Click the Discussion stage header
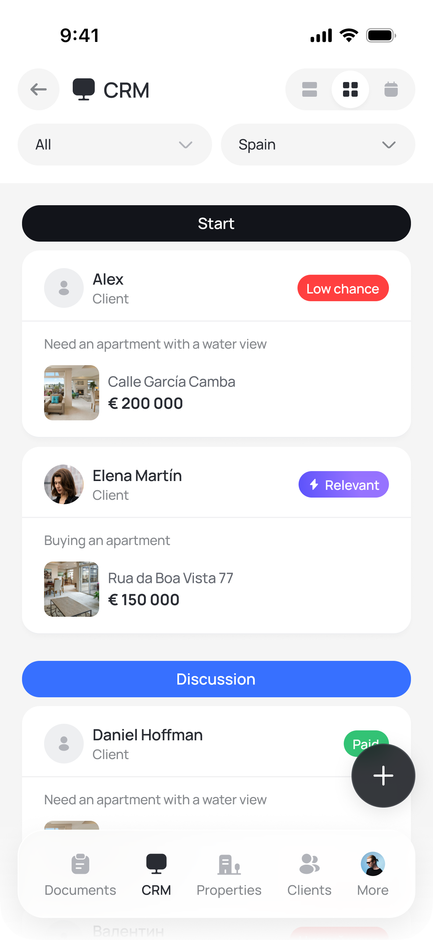Viewport: 433px width, 940px height. coord(216,679)
